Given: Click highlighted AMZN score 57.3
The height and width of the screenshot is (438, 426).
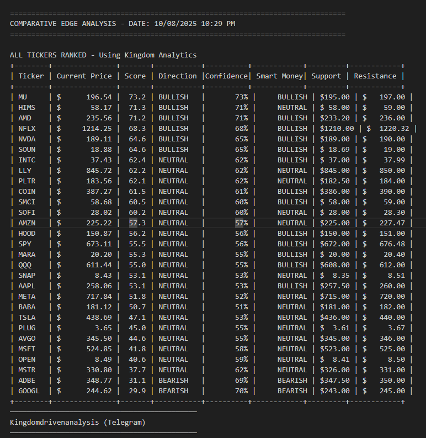Looking at the screenshot, I should click(137, 223).
